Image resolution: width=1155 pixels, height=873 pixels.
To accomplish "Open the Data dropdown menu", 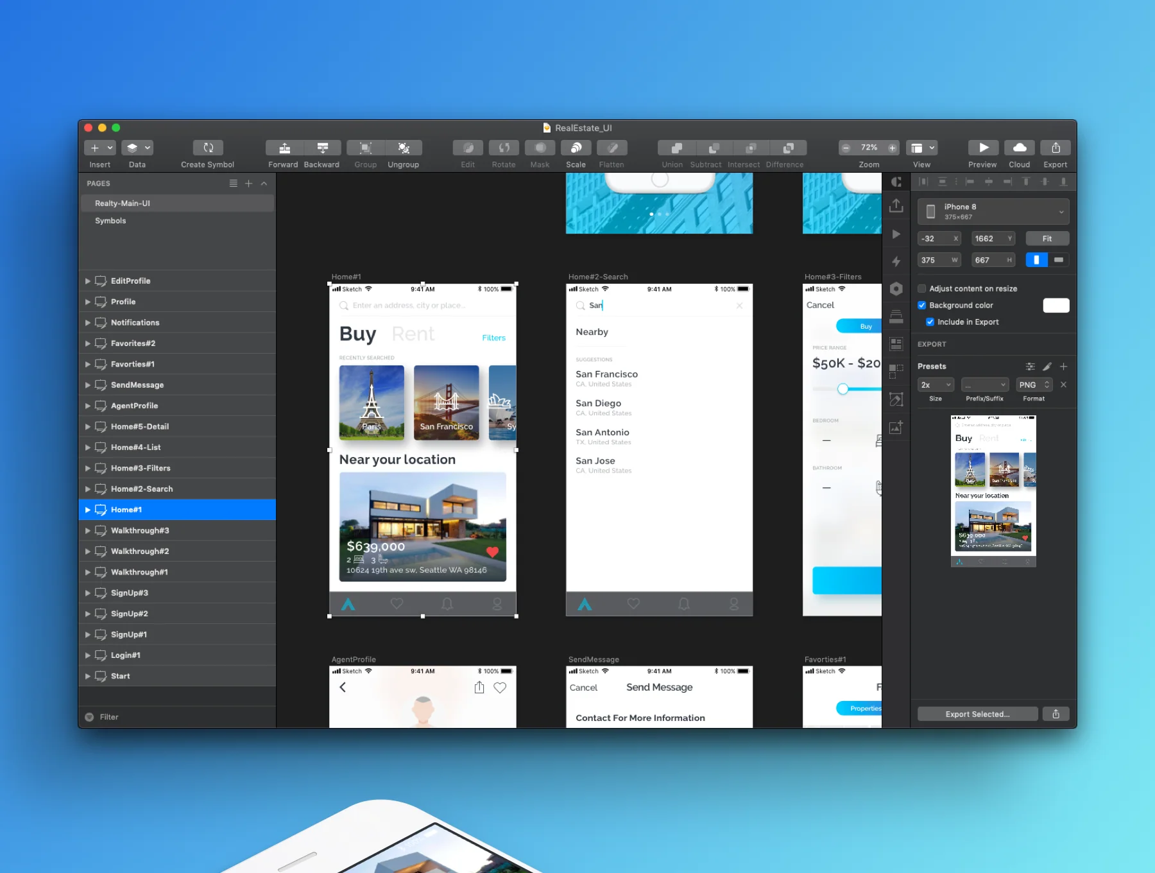I will point(137,148).
